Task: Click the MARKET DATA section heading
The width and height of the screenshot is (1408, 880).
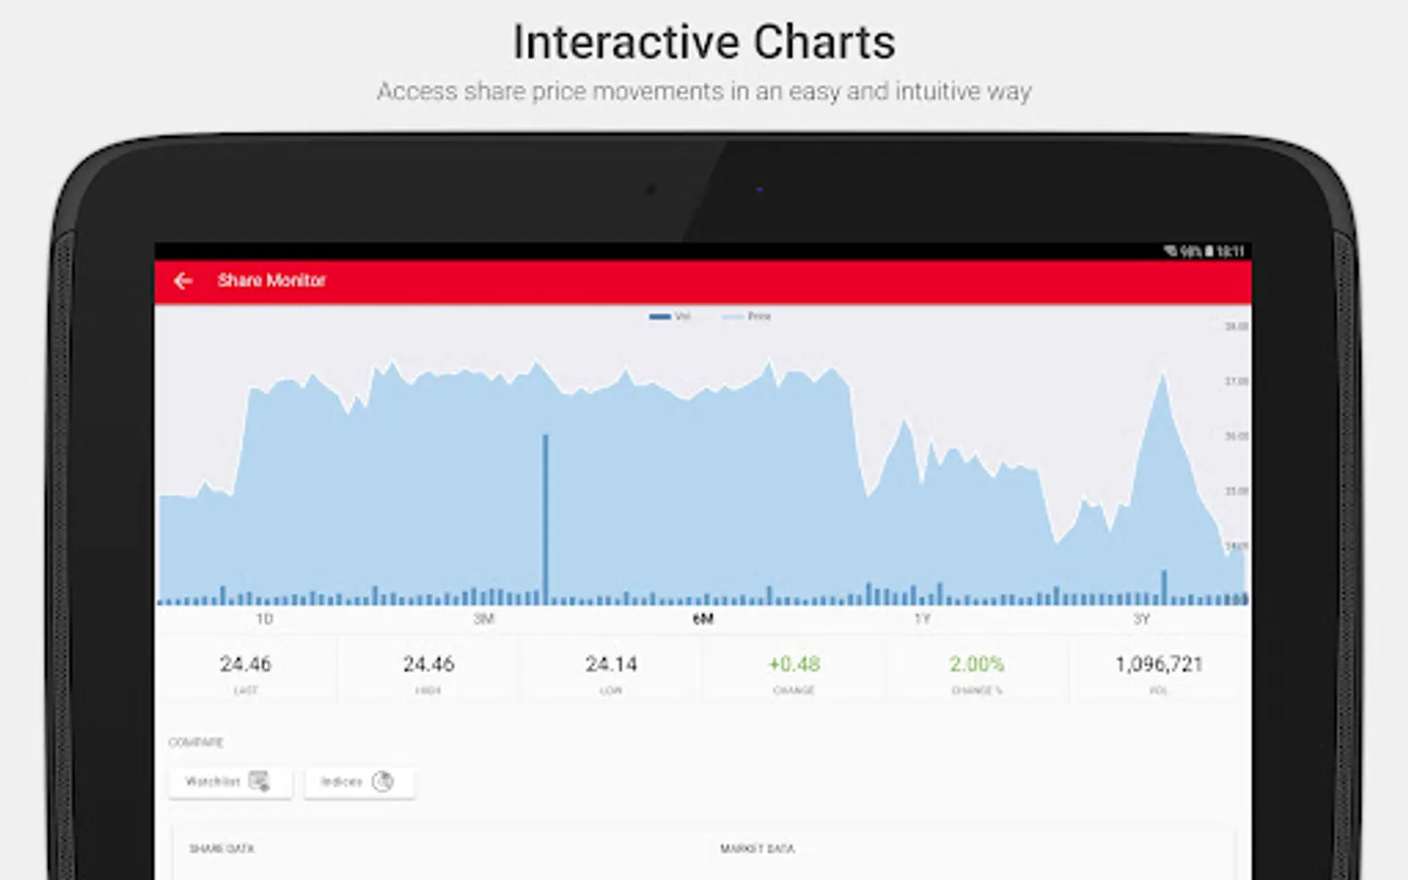Action: tap(757, 849)
